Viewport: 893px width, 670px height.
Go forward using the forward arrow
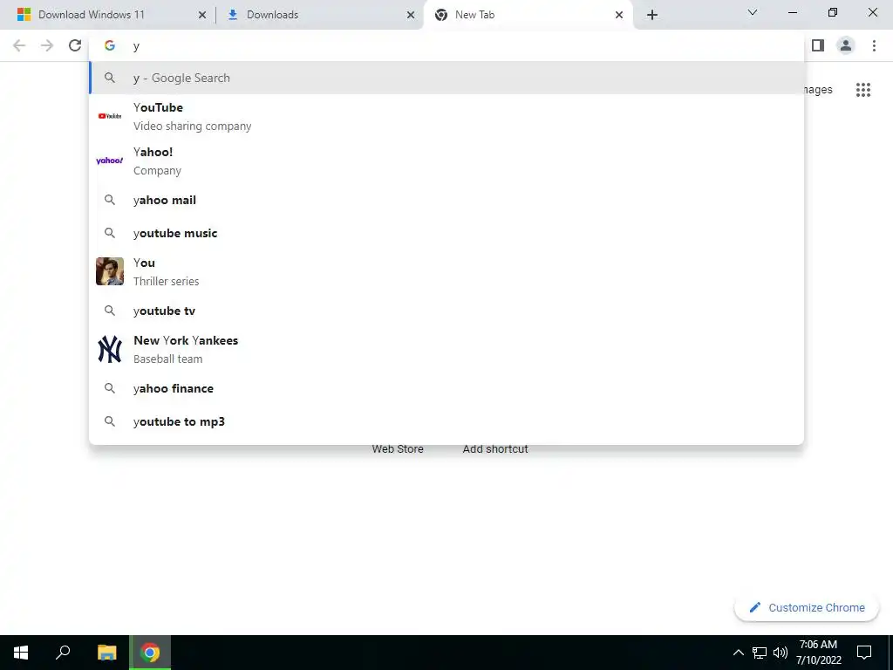[x=47, y=45]
